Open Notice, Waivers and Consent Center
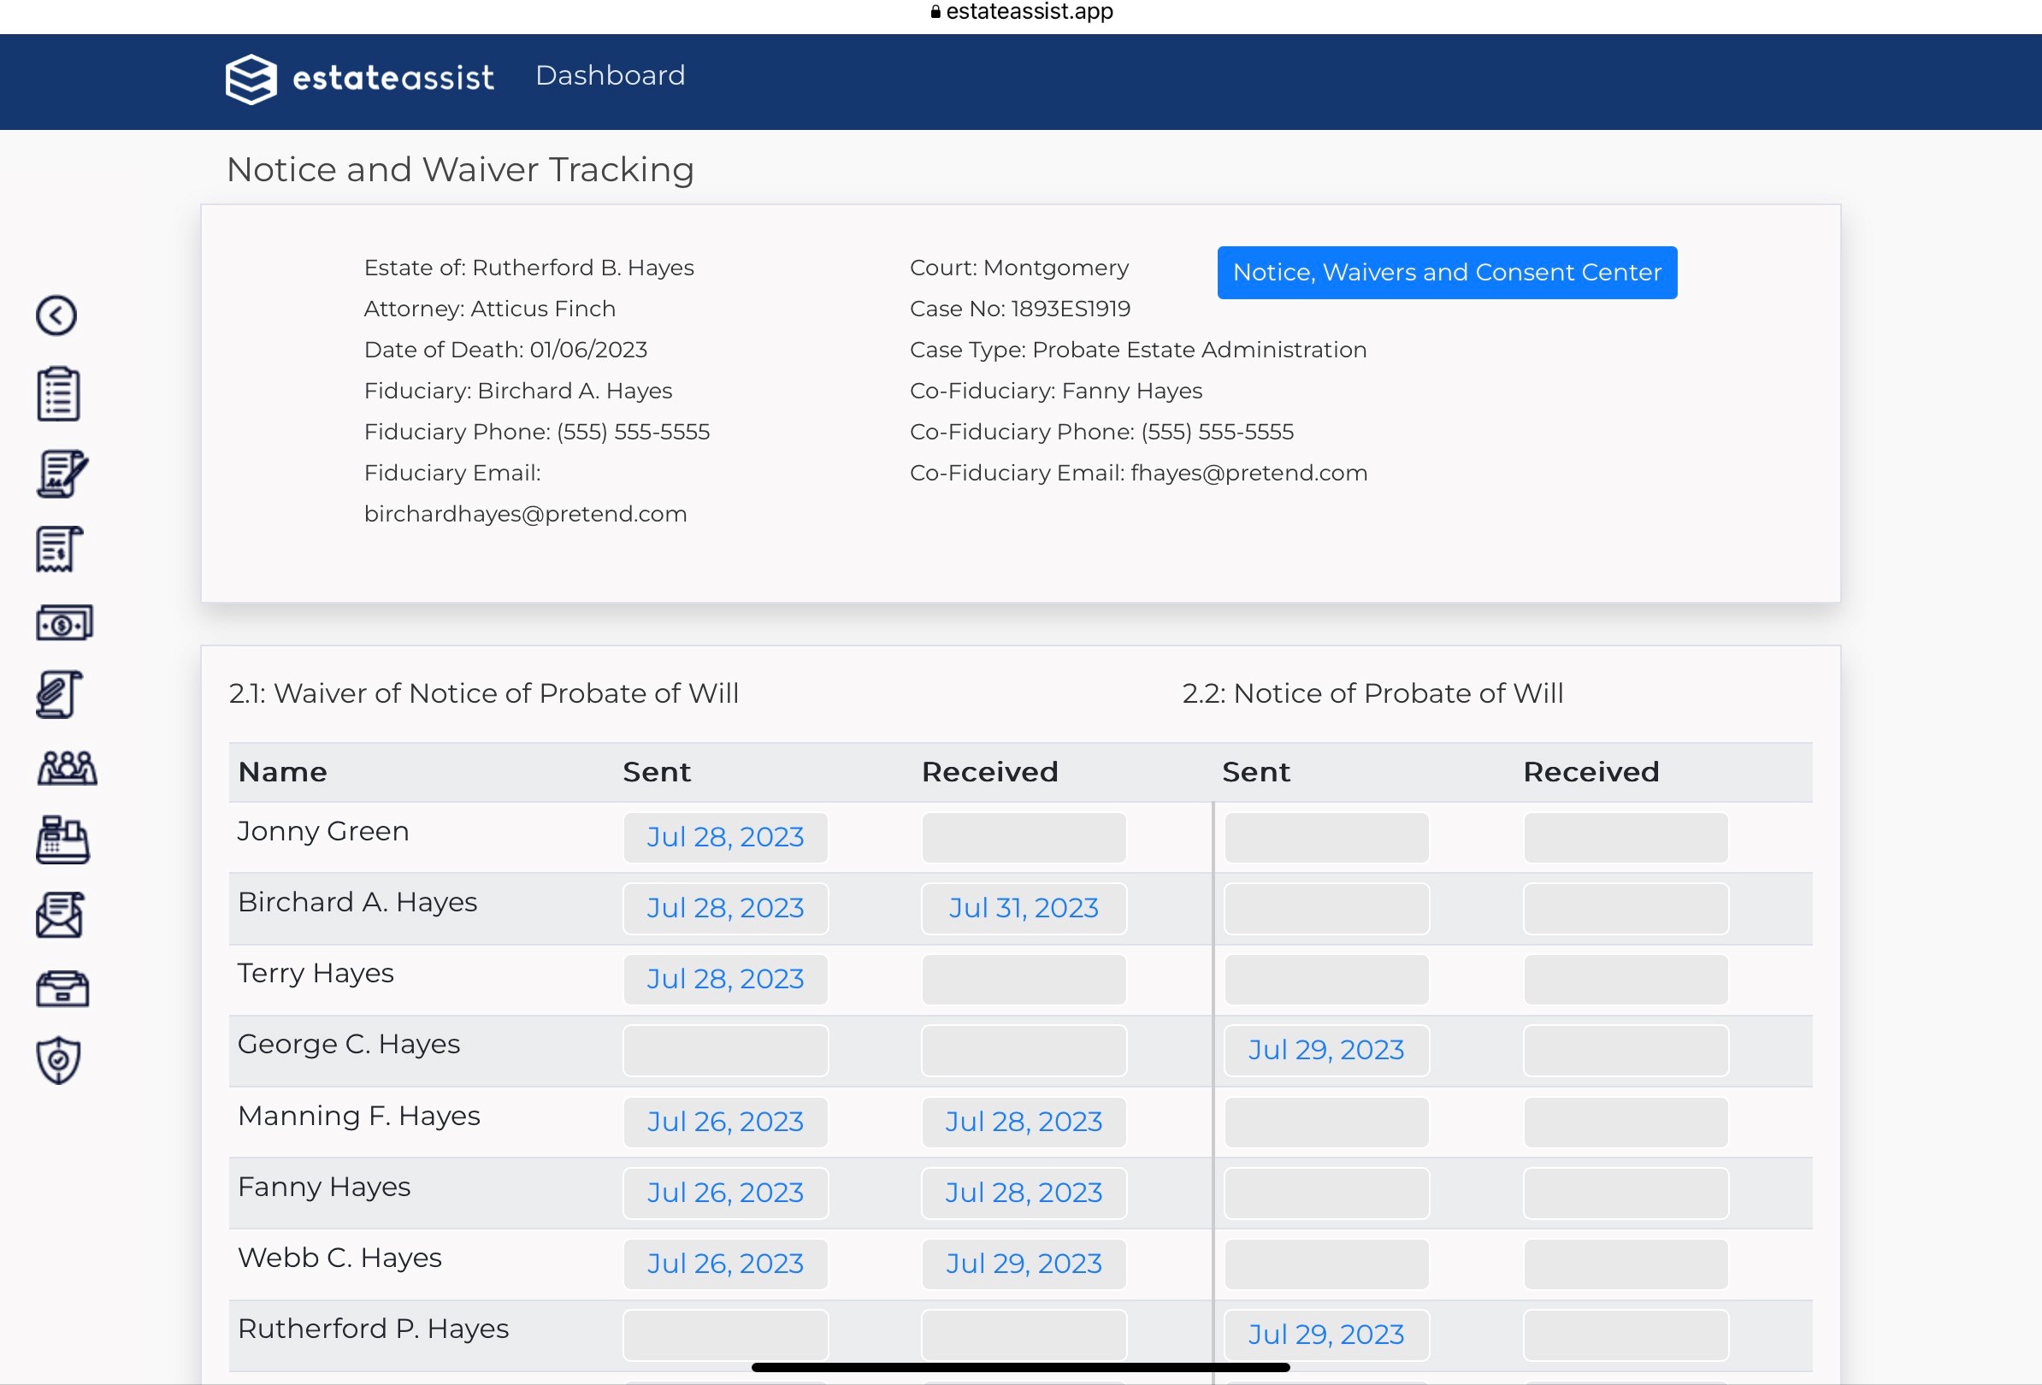 1446,273
